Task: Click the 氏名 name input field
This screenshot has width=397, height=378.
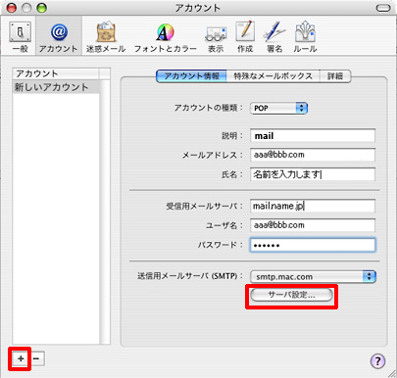Action: tap(313, 174)
